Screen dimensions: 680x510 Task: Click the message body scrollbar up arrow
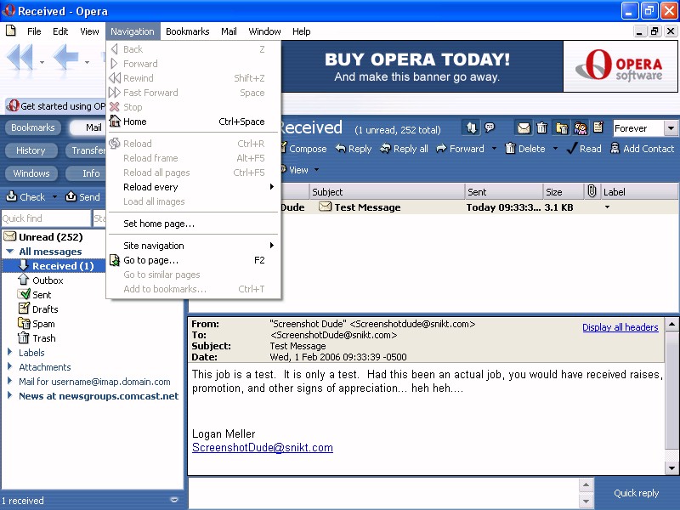click(x=671, y=324)
